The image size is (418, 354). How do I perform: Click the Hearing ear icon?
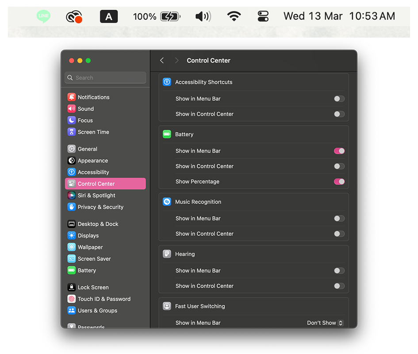167,254
